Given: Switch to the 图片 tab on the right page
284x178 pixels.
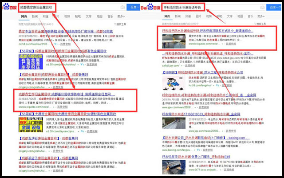Looking at the screenshot, I should (x=198, y=16).
